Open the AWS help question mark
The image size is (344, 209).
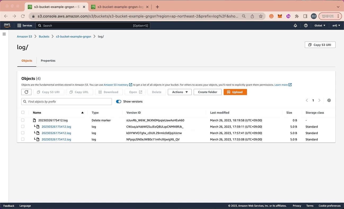point(306,25)
